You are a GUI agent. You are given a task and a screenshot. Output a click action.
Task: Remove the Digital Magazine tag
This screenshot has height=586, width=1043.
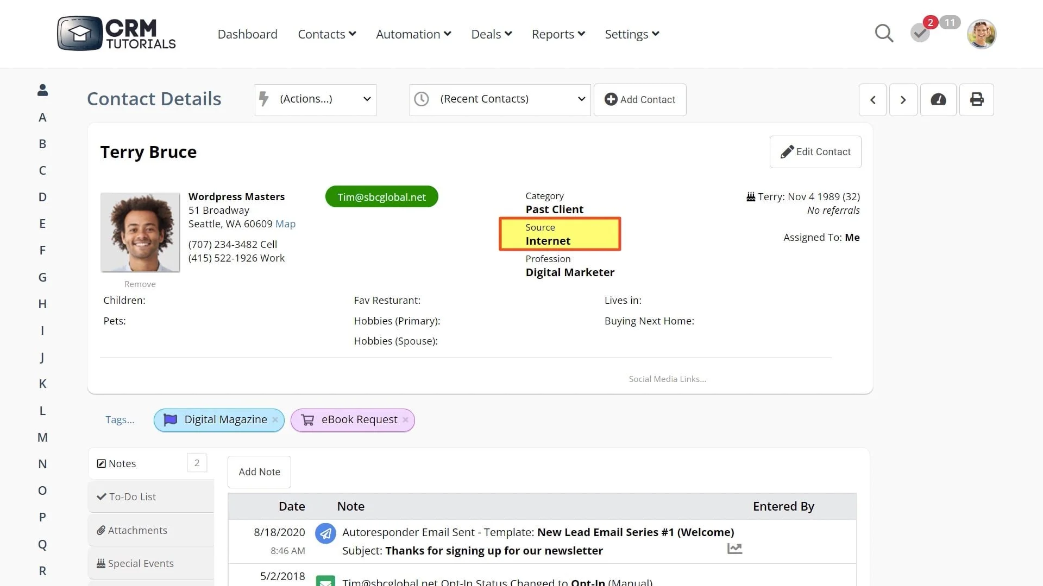pyautogui.click(x=275, y=420)
